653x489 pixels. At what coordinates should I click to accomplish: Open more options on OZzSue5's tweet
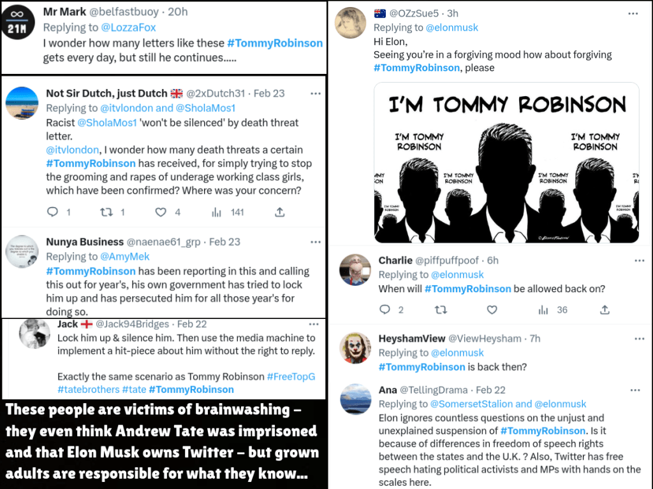[x=633, y=13]
